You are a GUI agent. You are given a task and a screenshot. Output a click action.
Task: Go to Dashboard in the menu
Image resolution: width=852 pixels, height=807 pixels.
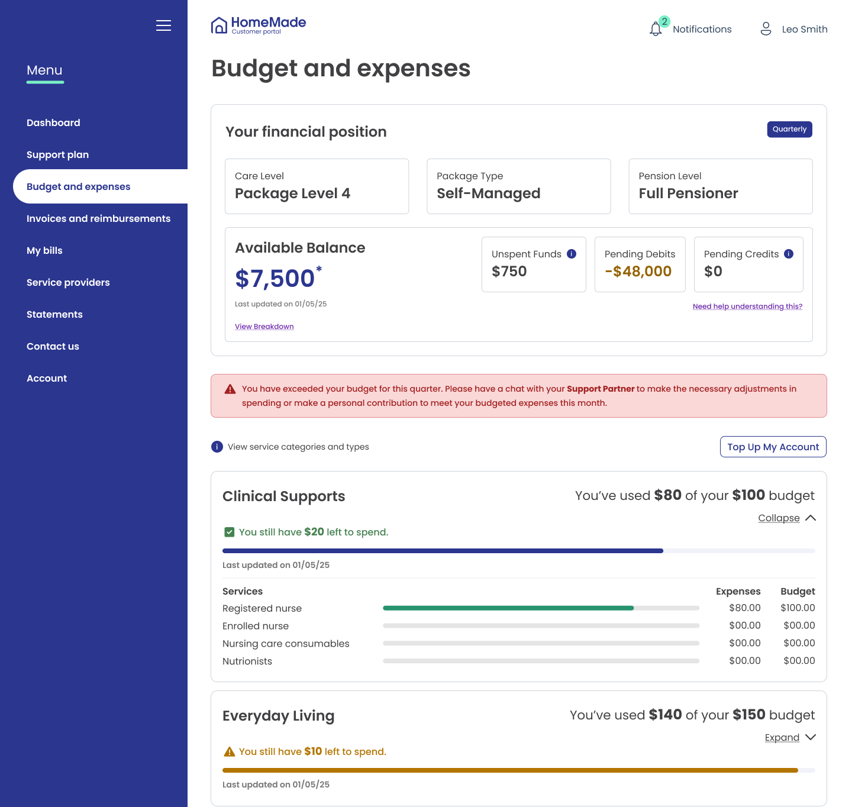pos(53,122)
